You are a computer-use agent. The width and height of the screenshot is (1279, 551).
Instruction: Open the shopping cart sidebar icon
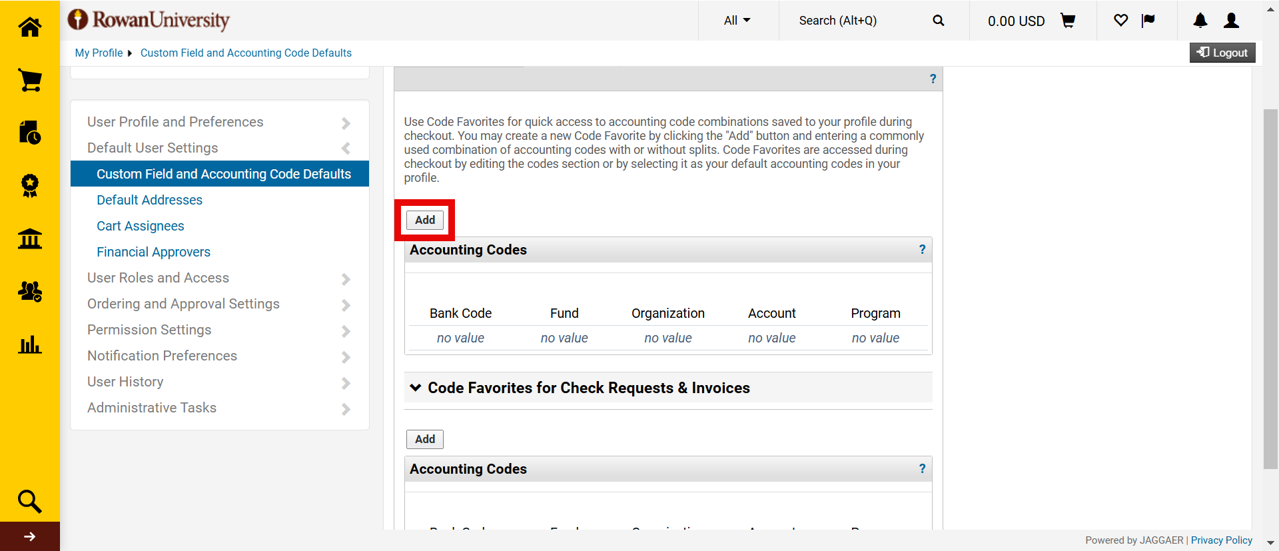(30, 80)
